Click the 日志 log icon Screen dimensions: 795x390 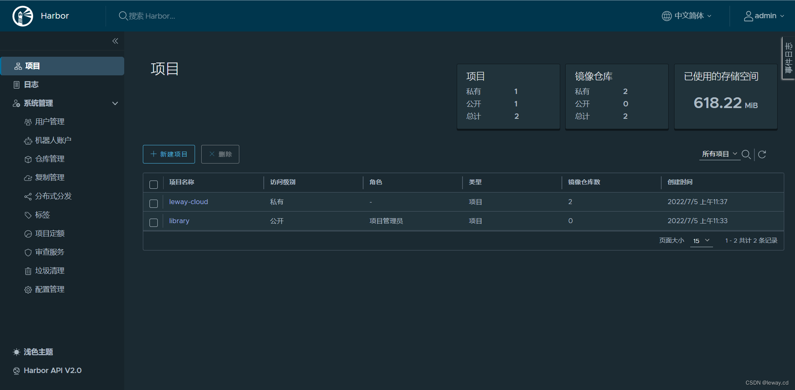(x=17, y=85)
